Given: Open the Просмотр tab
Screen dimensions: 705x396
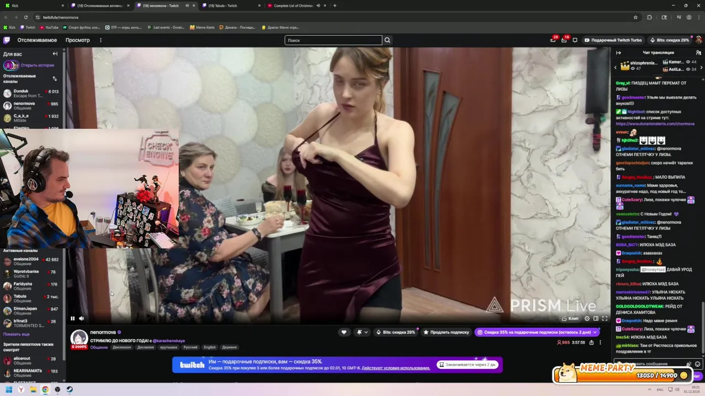Looking at the screenshot, I should click(78, 40).
